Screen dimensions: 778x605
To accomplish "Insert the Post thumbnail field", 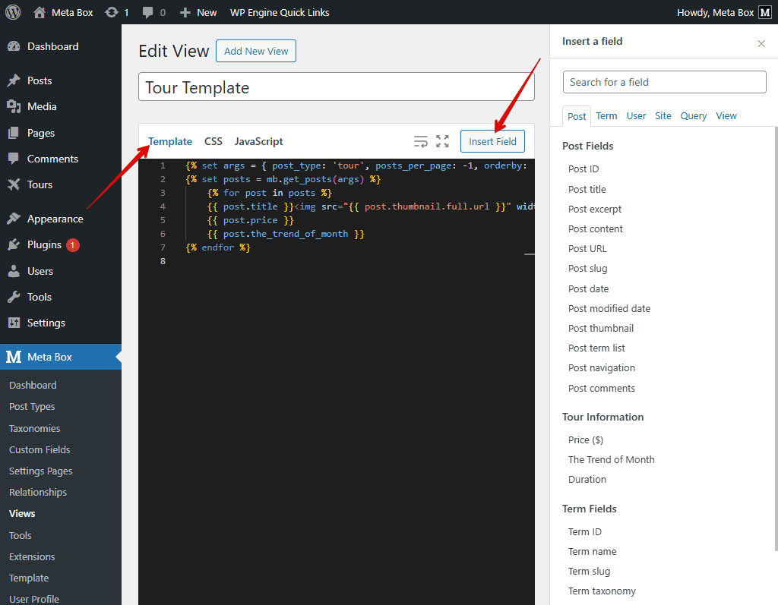I will click(600, 328).
